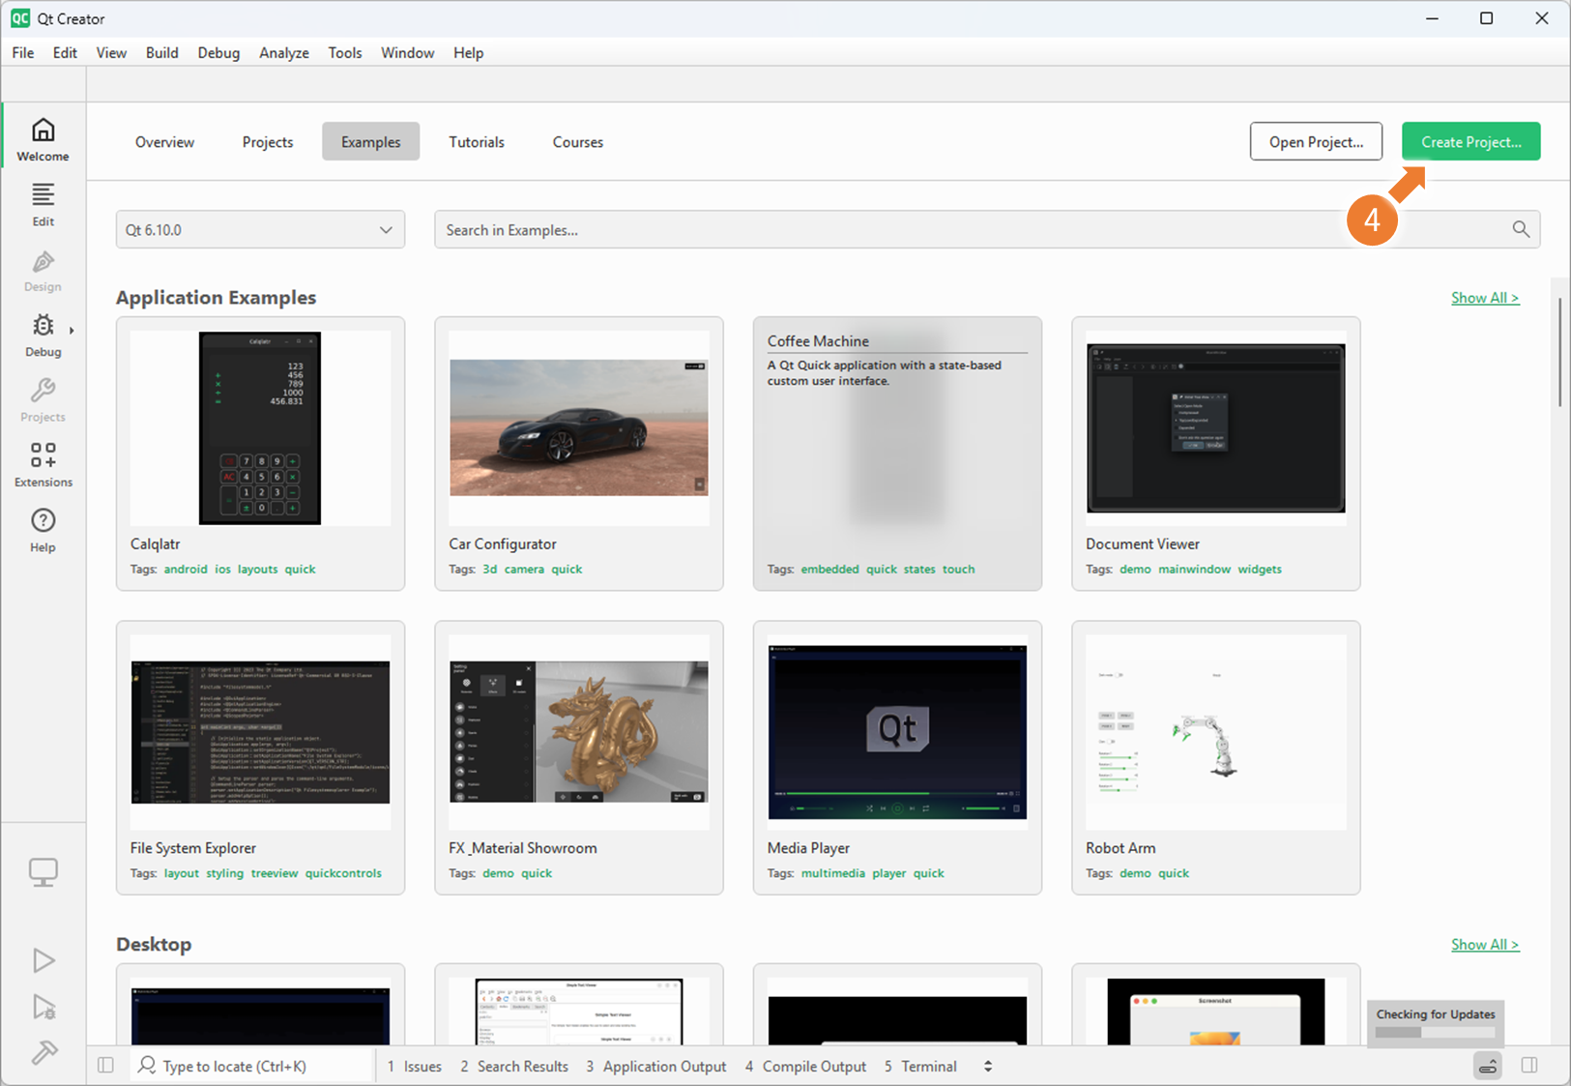Click the android tag on Calqlatr

click(186, 569)
